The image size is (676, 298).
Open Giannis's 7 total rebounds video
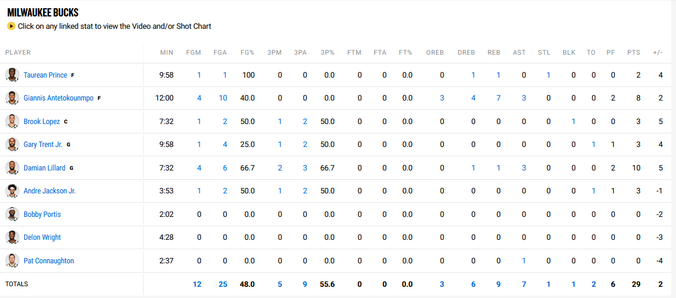[x=498, y=98]
